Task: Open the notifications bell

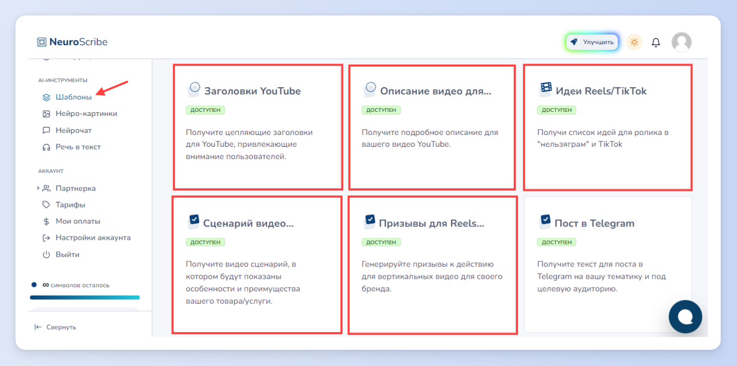Action: pyautogui.click(x=656, y=43)
